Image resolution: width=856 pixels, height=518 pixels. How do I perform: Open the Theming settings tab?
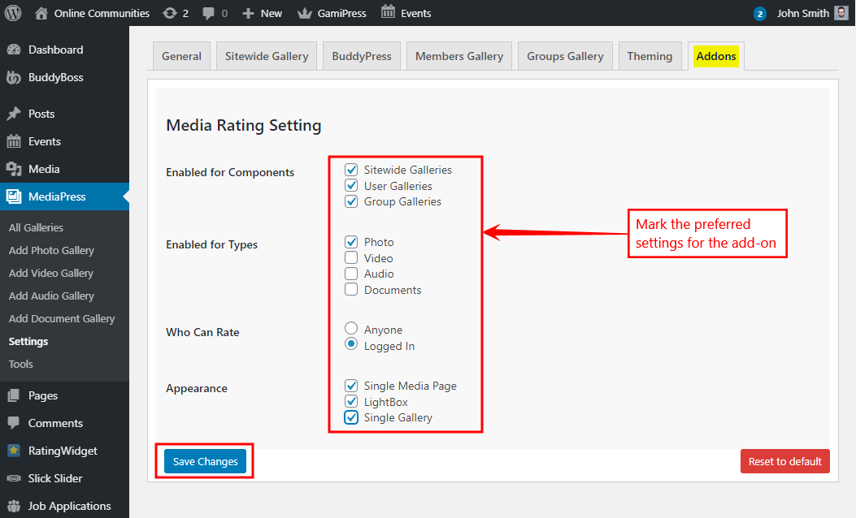click(x=650, y=56)
